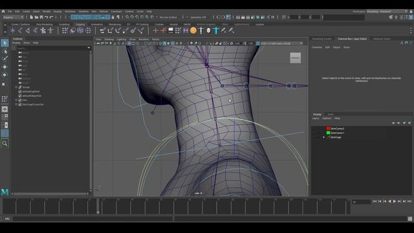414x233 pixels.
Task: Toggle the pause render icon on status line
Action: point(273,17)
